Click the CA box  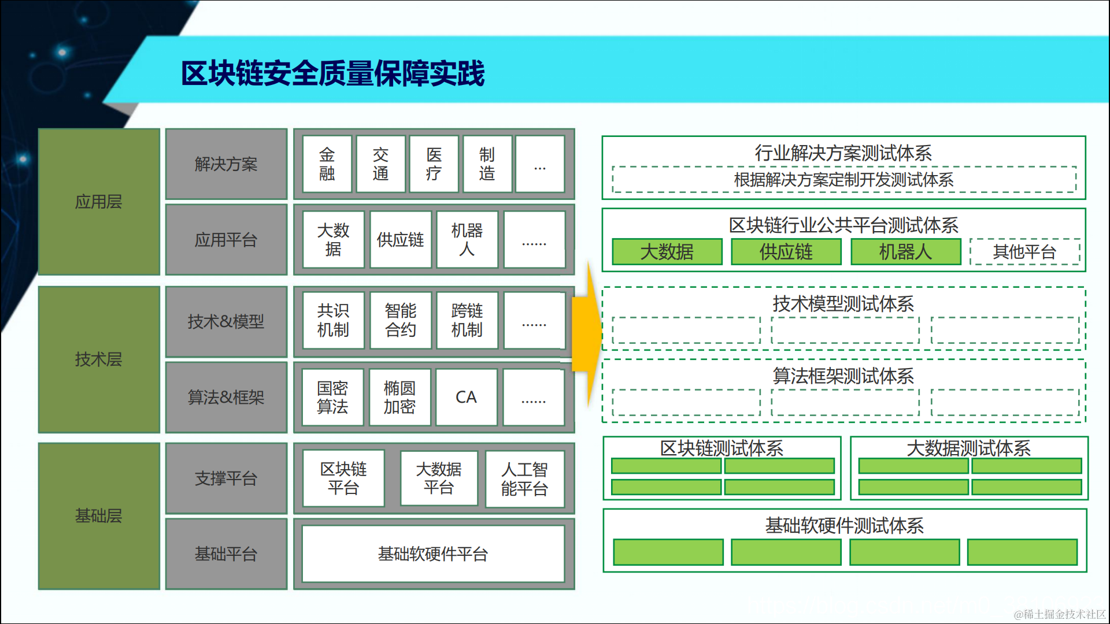click(466, 397)
